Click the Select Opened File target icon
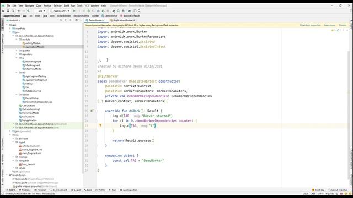Screen dimensions: 353x198 tap(61, 20)
